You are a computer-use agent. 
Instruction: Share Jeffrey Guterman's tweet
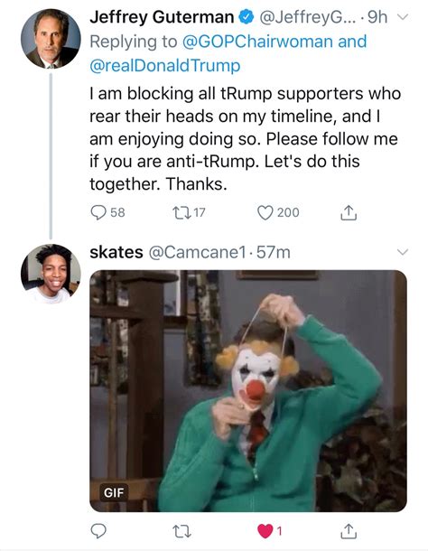[x=349, y=212]
